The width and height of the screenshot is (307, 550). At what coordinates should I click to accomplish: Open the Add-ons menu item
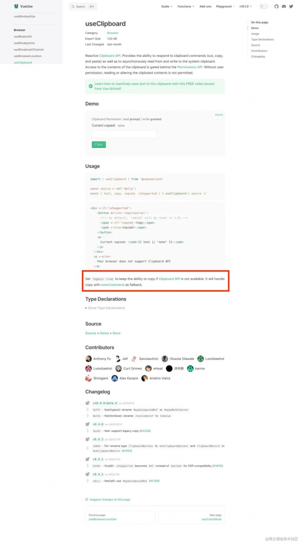click(x=206, y=6)
